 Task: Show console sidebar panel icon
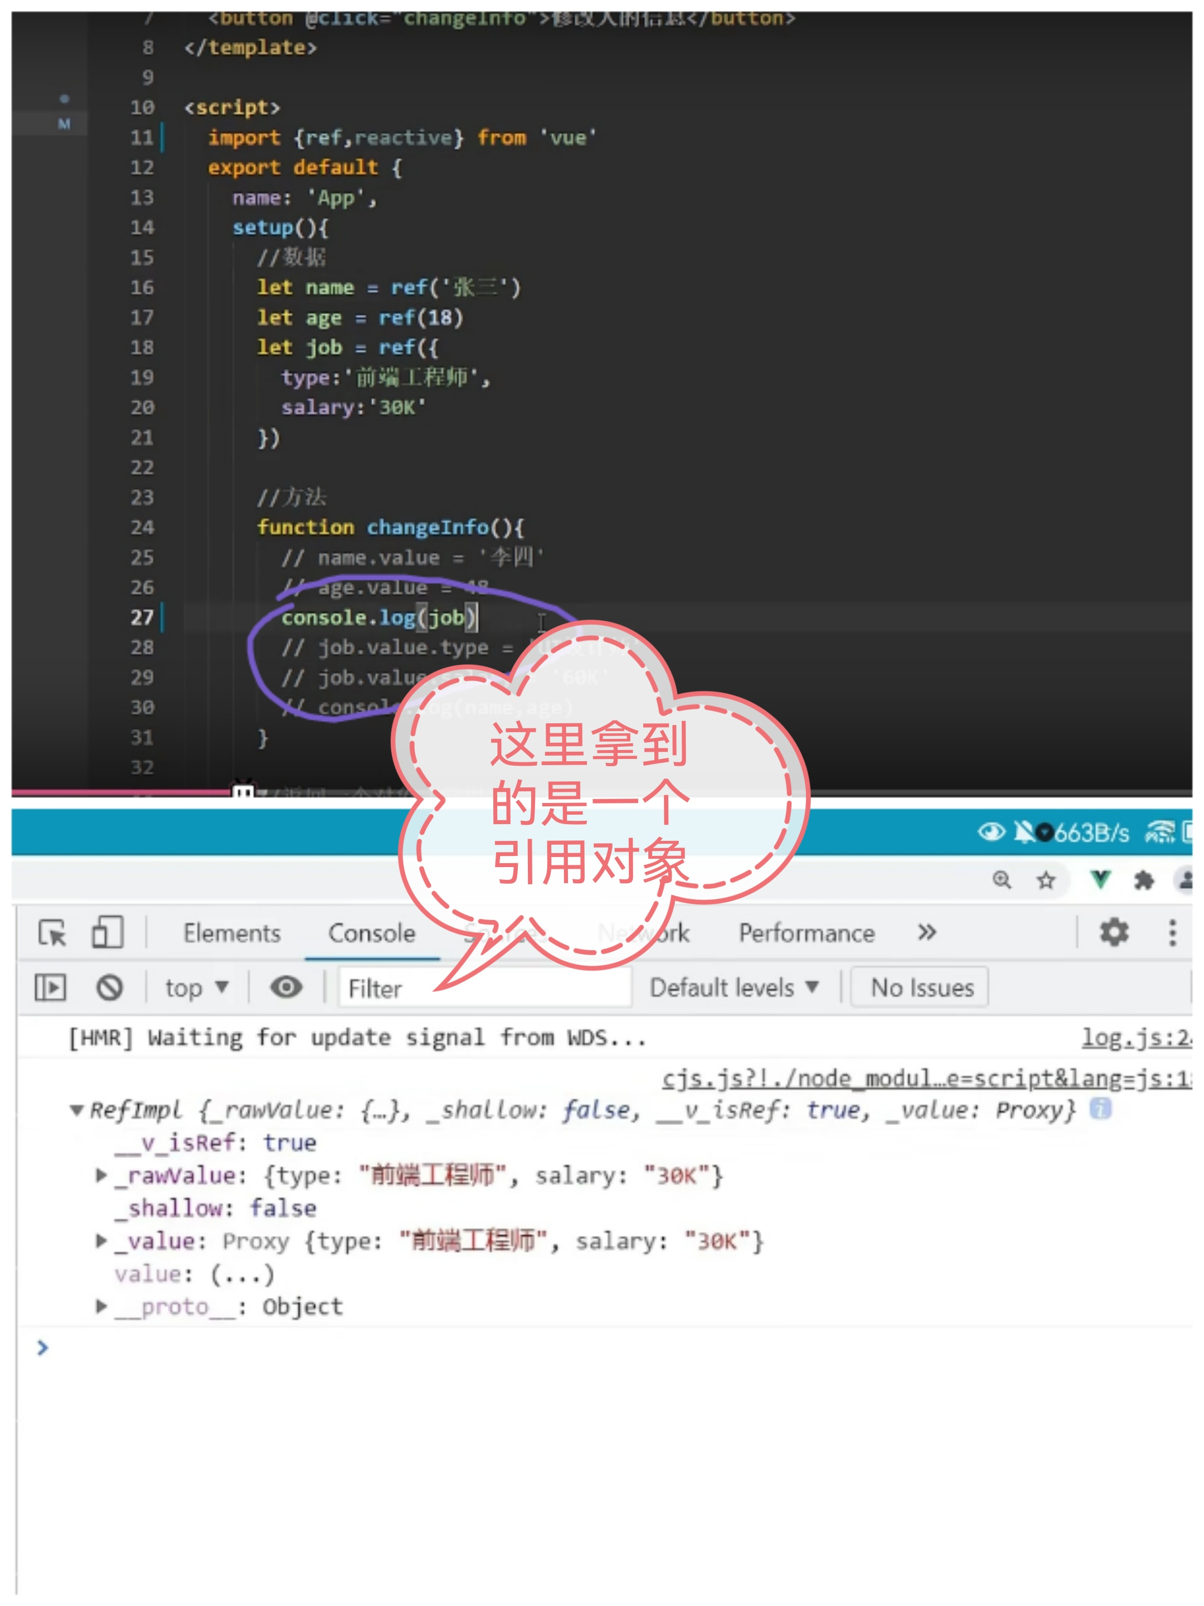tap(50, 987)
